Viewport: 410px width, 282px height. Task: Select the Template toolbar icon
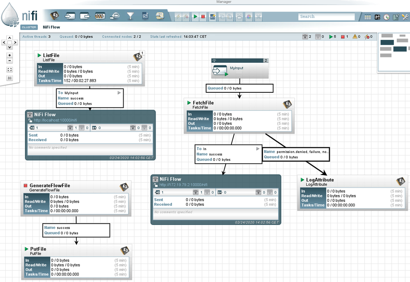click(145, 16)
